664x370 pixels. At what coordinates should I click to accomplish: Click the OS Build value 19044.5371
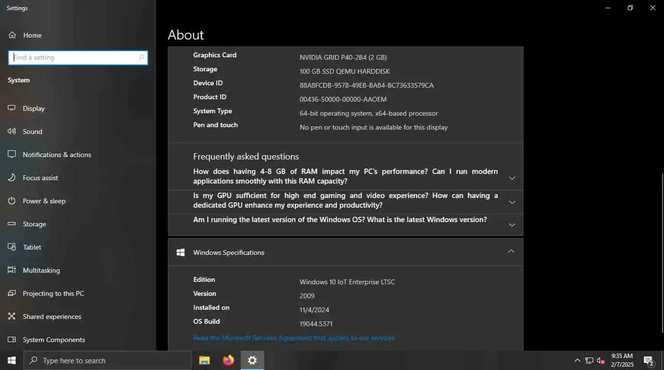pyautogui.click(x=316, y=324)
